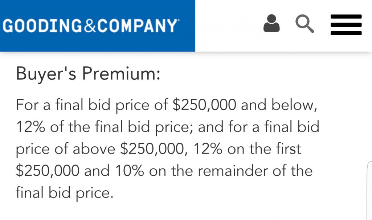The width and height of the screenshot is (372, 220).
Task: Click the magnifying glass search icon
Action: click(x=304, y=24)
